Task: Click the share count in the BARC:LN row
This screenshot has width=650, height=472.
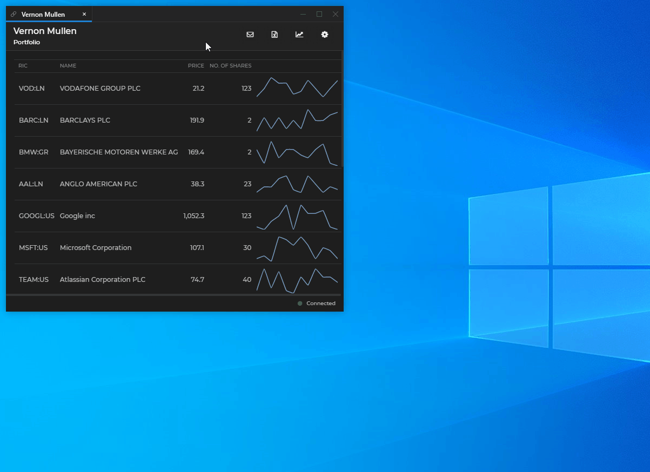Action: 250,120
